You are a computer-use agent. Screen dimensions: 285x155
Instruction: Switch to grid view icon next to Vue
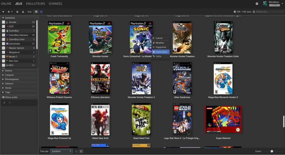tap(41, 12)
